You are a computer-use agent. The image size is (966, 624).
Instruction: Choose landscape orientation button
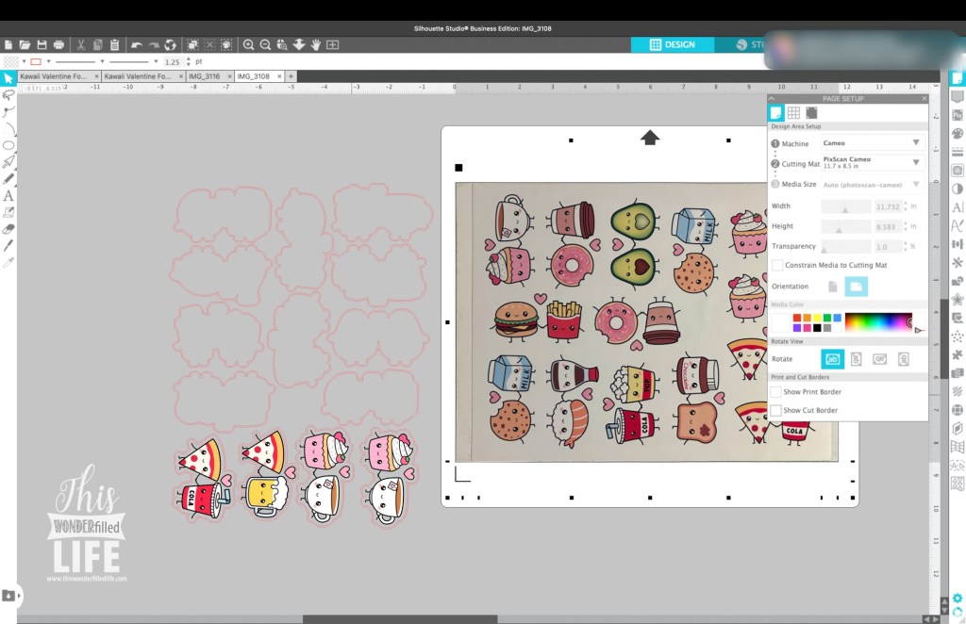pos(856,287)
